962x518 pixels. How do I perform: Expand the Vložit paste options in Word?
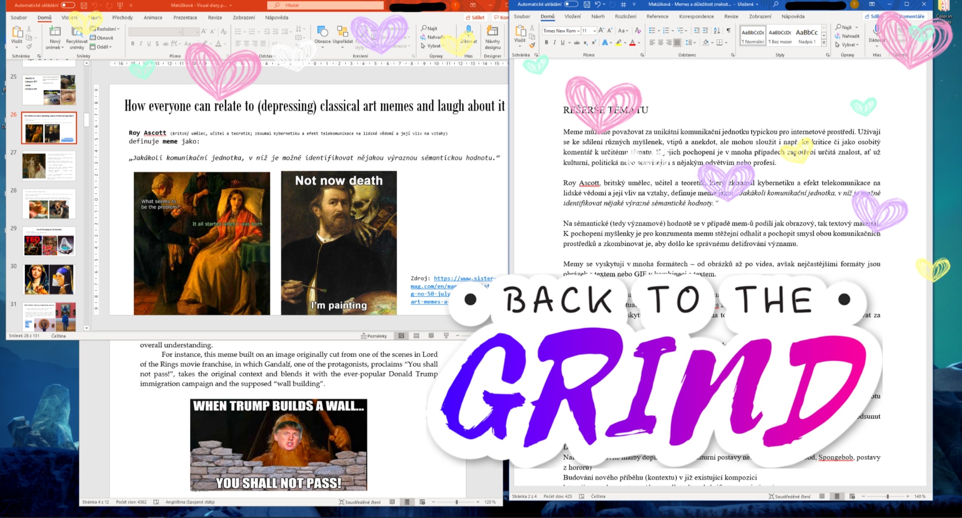pyautogui.click(x=520, y=46)
